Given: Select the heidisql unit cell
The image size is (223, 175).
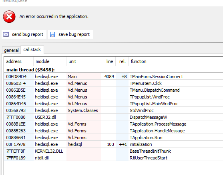Looking at the screenshot, I should (75, 144).
